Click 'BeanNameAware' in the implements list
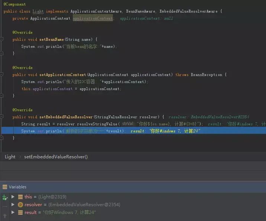This screenshot has height=221, width=266. [x=140, y=11]
